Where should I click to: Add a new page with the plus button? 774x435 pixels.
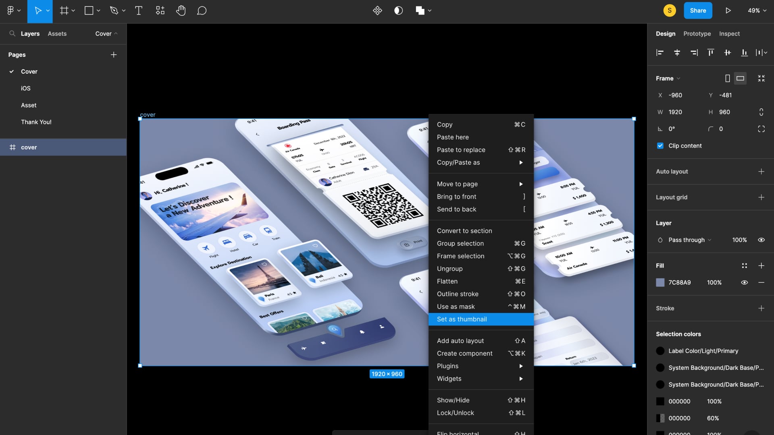114,54
